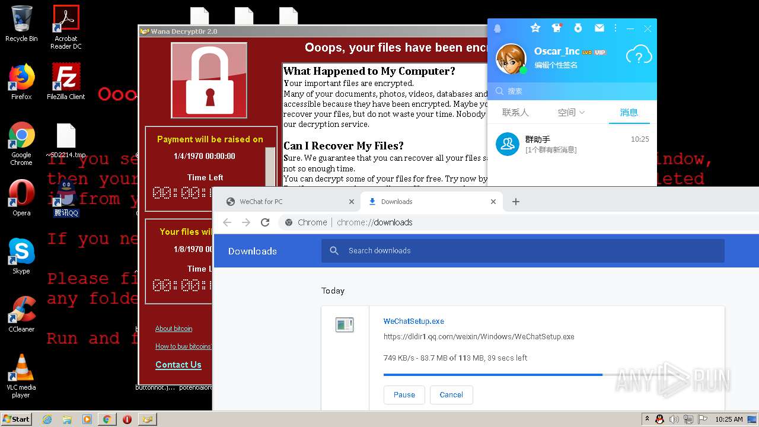The height and width of the screenshot is (427, 759).
Task: Open About bitcoin link in Wana Decrypt0r
Action: click(174, 329)
